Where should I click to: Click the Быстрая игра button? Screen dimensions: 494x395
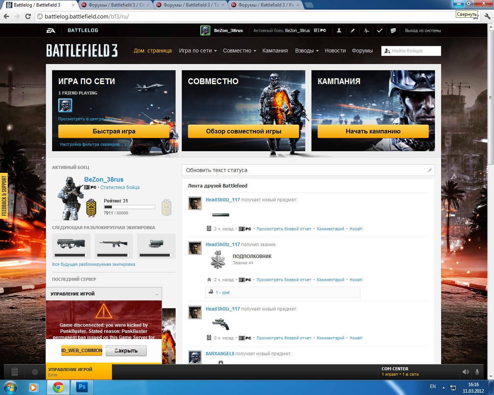coord(114,131)
